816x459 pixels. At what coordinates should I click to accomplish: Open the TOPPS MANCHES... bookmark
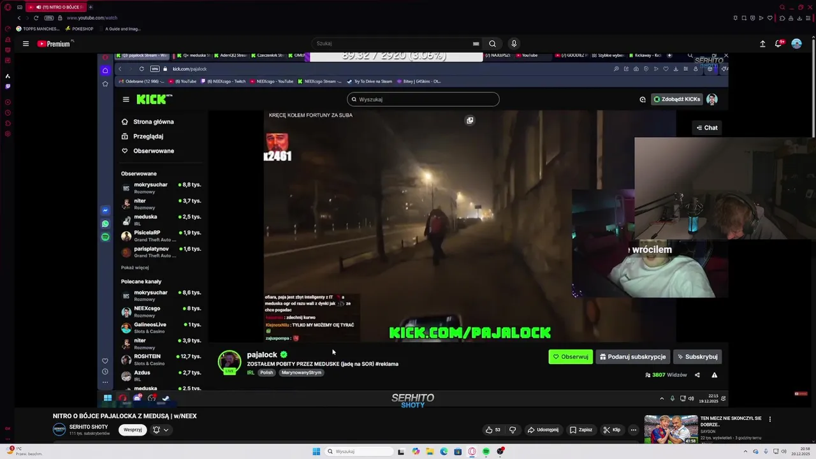[38, 29]
